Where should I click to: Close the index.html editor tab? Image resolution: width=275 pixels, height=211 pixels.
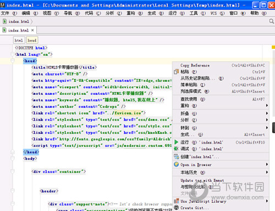[x=32, y=30]
